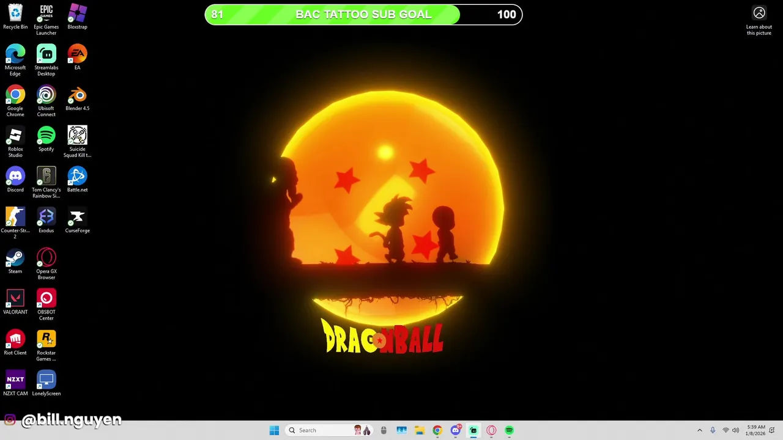This screenshot has height=440, width=783.
Task: Click the Ubisoft Connect icon
Action: pyautogui.click(x=46, y=101)
